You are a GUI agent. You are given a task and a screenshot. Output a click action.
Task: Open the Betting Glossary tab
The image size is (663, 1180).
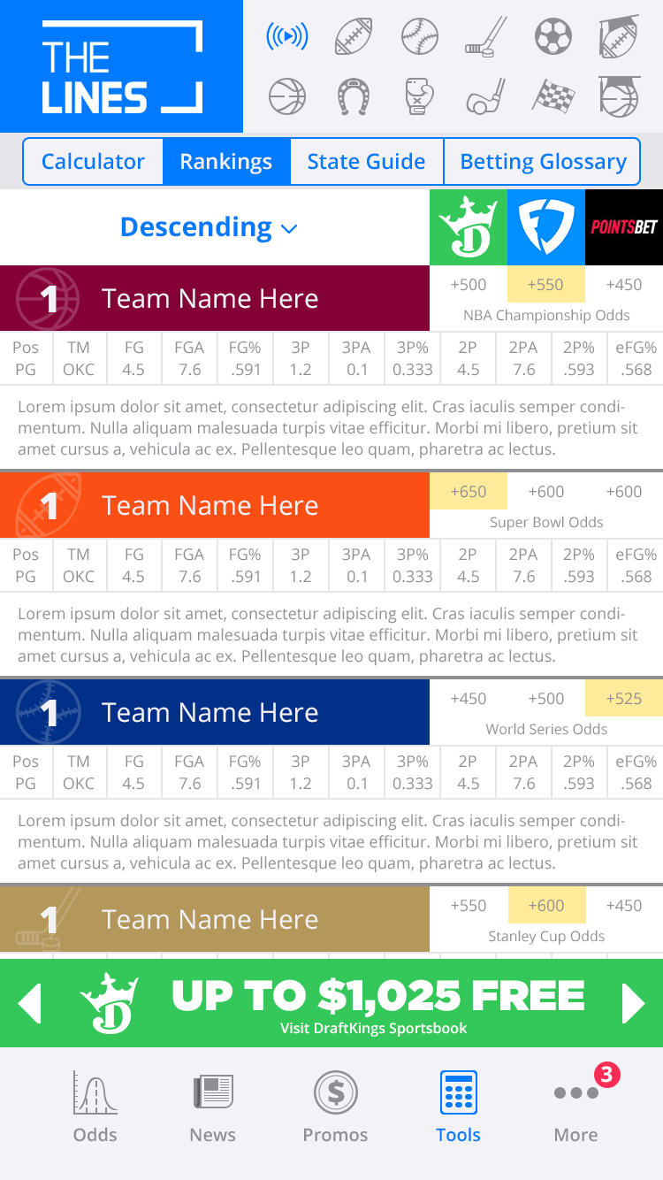[543, 162]
